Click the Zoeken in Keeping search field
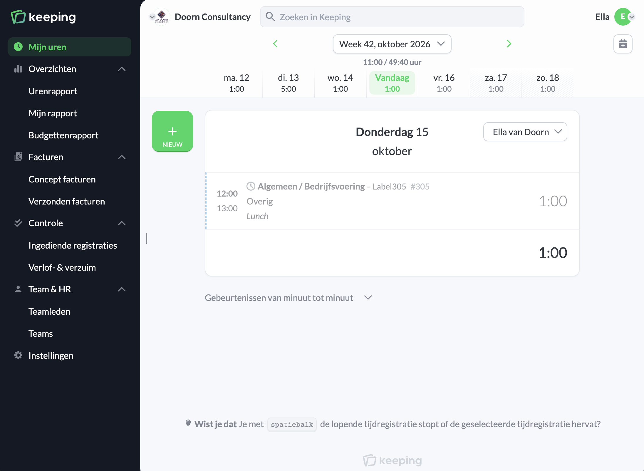Screen dimensions: 644x471 coord(392,17)
